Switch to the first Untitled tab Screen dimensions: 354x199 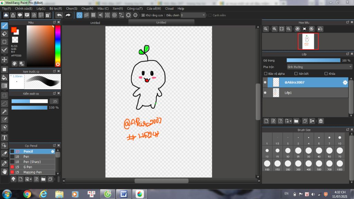click(95, 22)
